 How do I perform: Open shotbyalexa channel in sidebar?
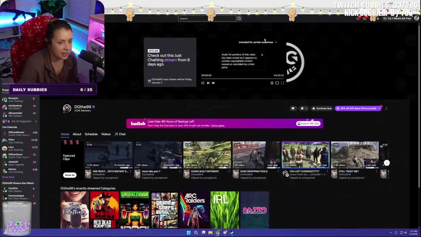[20, 107]
